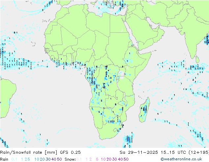The width and height of the screenshot is (209, 162).
Task: Click the "GFS 0.25" model label
Action: coord(70,152)
